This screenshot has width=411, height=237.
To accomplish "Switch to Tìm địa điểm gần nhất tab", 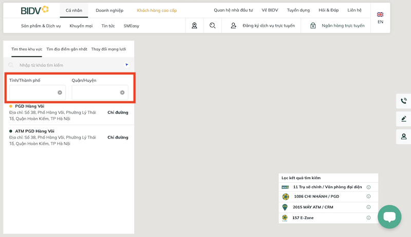I will point(66,49).
